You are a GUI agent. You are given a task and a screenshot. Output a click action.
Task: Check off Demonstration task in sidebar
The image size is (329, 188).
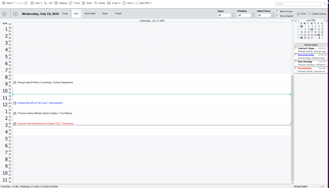click(296, 55)
